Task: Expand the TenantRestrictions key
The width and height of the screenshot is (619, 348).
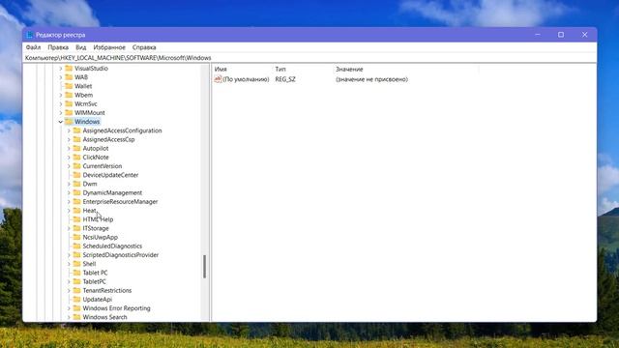Action: tap(69, 290)
